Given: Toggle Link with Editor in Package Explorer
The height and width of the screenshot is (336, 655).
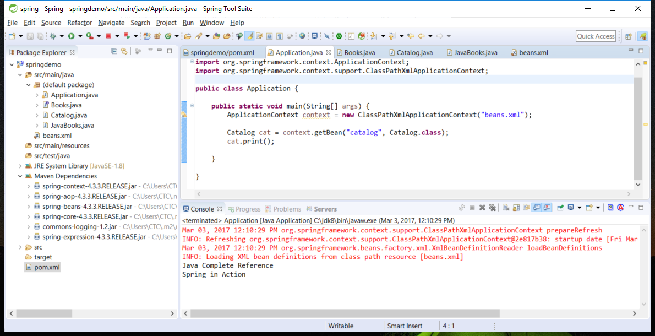Looking at the screenshot, I should coord(124,51).
